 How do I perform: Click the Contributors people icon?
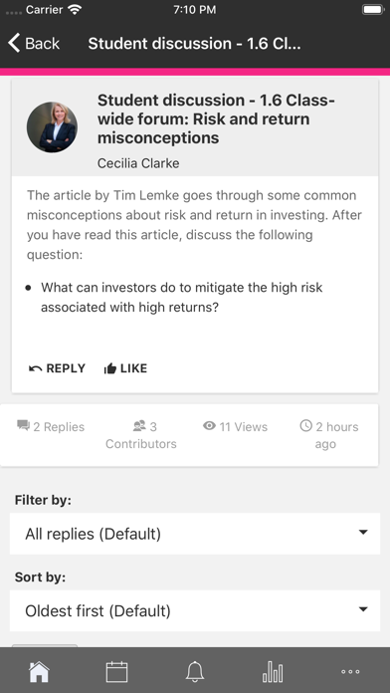click(x=139, y=426)
